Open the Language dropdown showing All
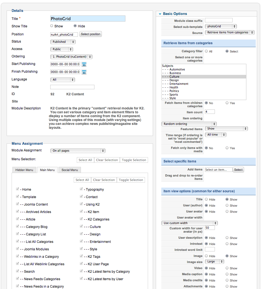Image resolution: width=261 pixels, height=289 pixels. pyautogui.click(x=63, y=80)
